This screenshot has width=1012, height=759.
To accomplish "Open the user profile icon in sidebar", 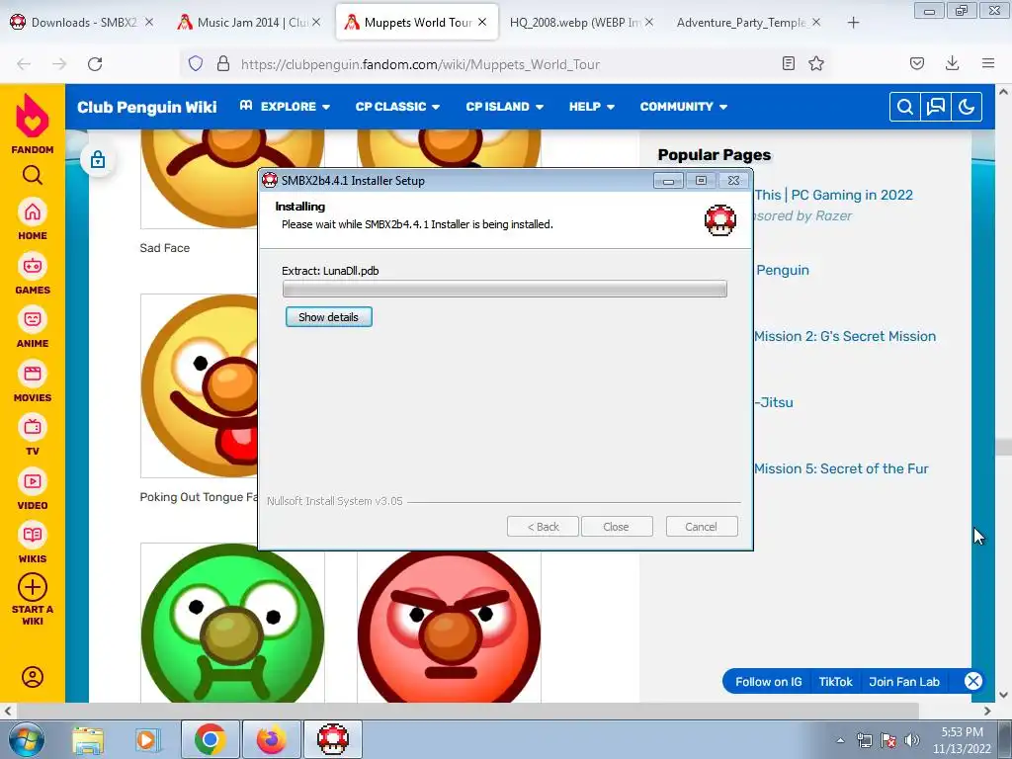I will (33, 677).
